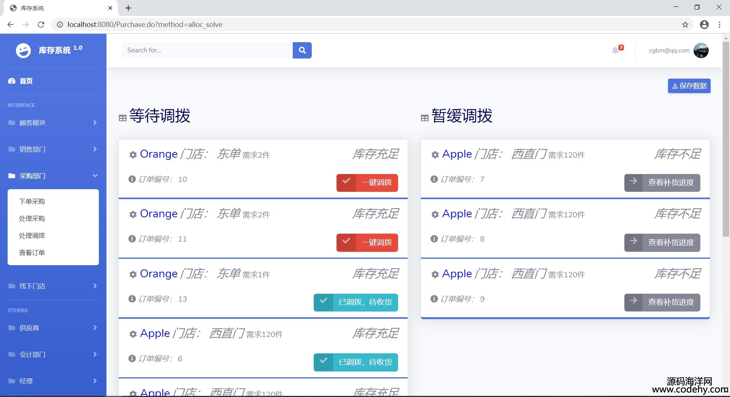
Task: Click 查看补货进度 for order 8
Action: (662, 242)
